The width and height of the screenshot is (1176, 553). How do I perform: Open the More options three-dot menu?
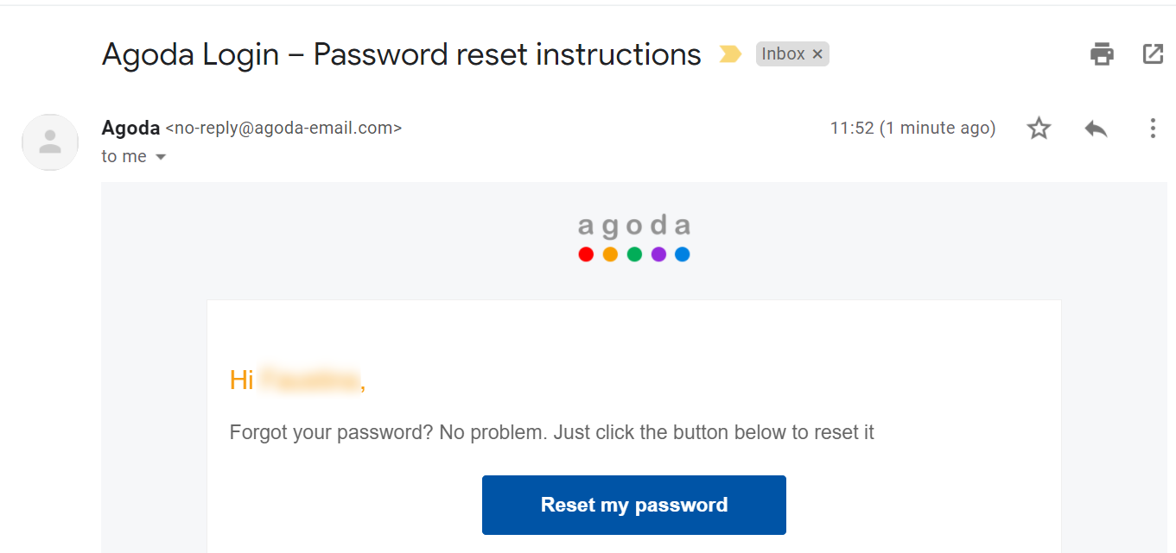1153,129
